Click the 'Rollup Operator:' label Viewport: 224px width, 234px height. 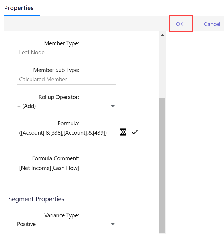point(59,97)
